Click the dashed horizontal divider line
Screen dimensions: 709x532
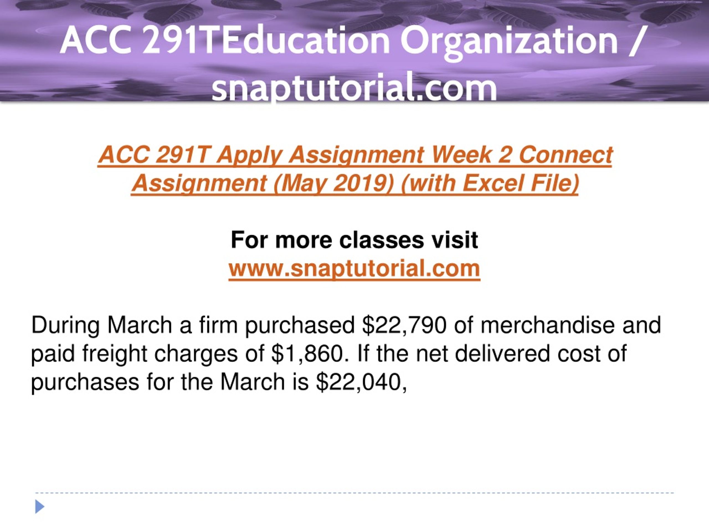354,493
